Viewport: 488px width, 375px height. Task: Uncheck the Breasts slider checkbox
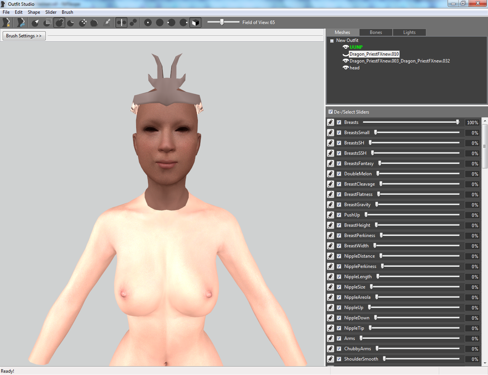pos(339,122)
